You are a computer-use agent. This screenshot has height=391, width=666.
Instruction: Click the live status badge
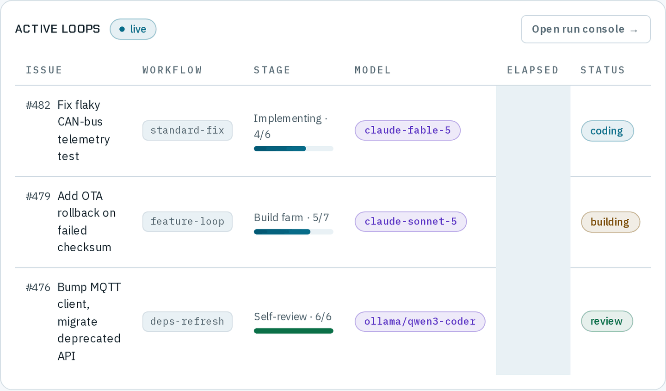133,29
